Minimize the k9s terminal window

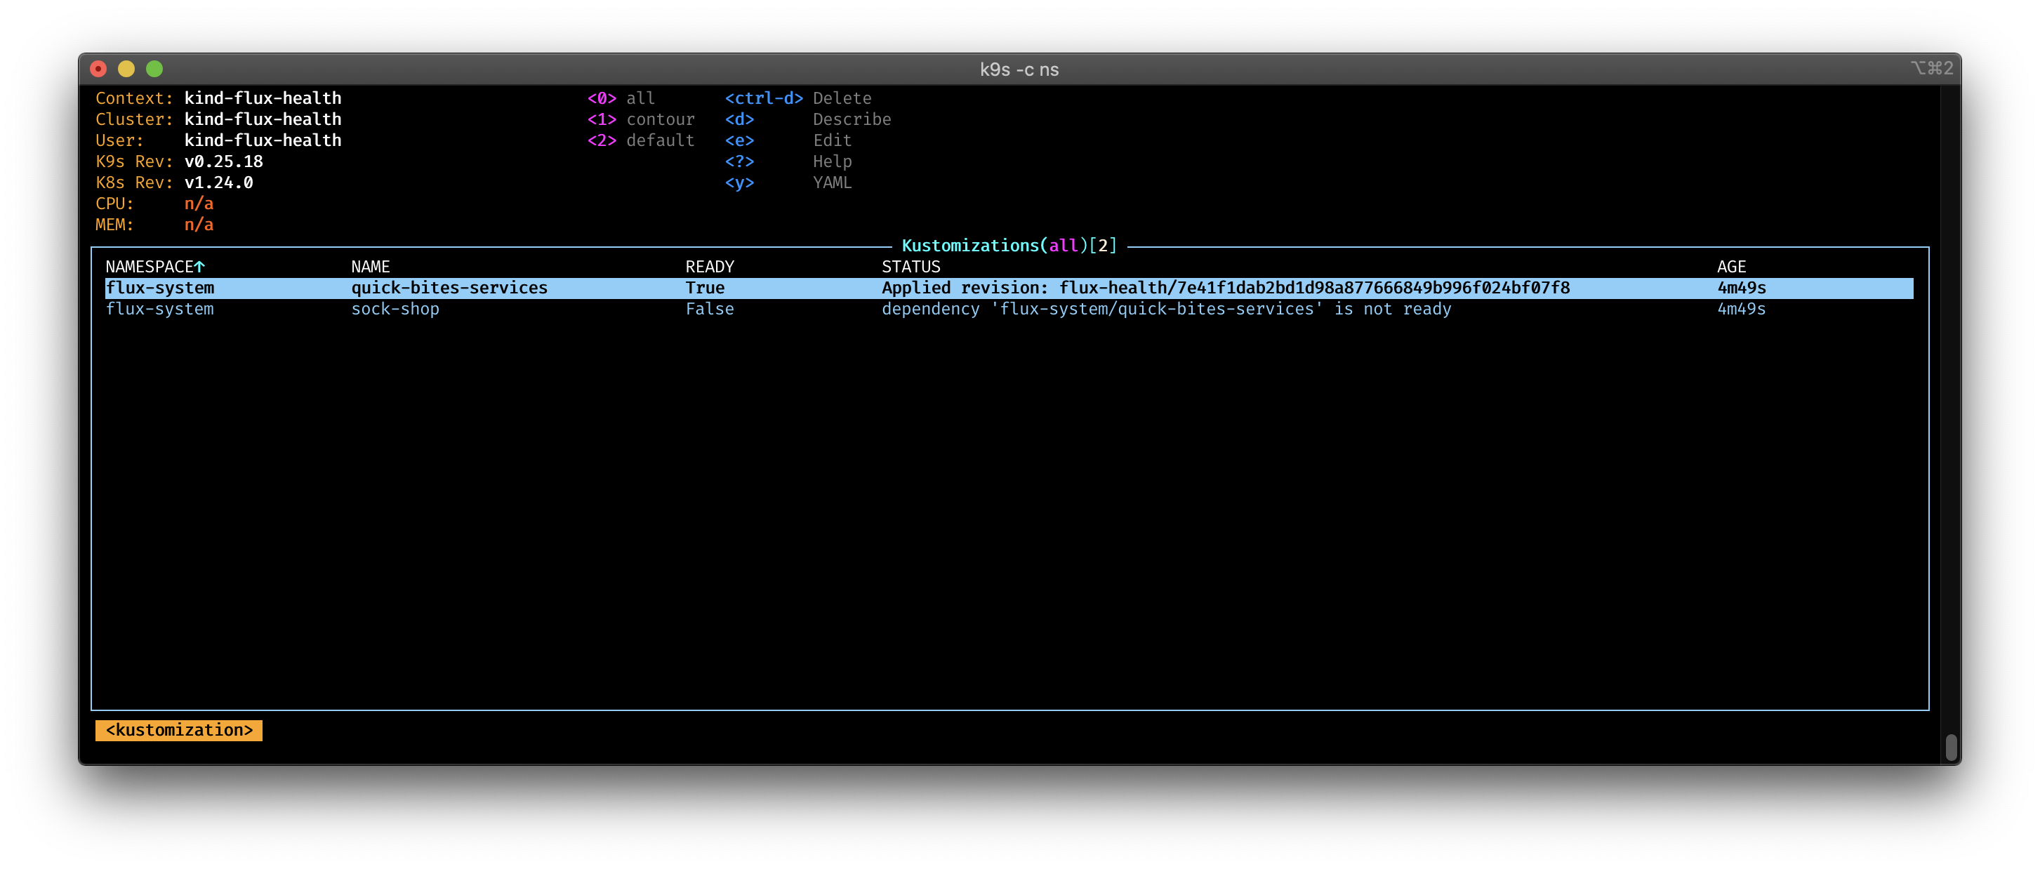[x=126, y=69]
